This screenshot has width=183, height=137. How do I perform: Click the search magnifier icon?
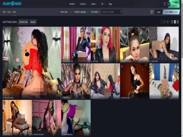(121, 12)
